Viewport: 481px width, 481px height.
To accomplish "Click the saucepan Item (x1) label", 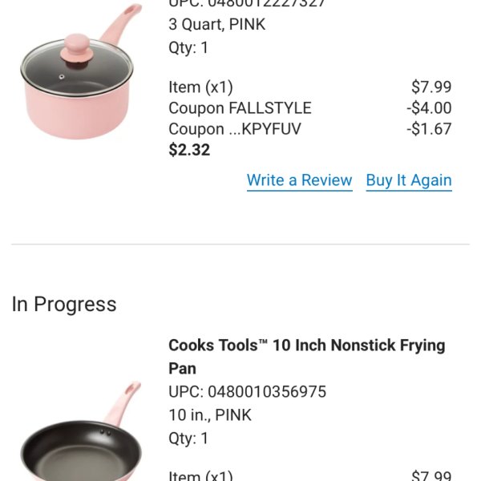I will click(x=200, y=87).
